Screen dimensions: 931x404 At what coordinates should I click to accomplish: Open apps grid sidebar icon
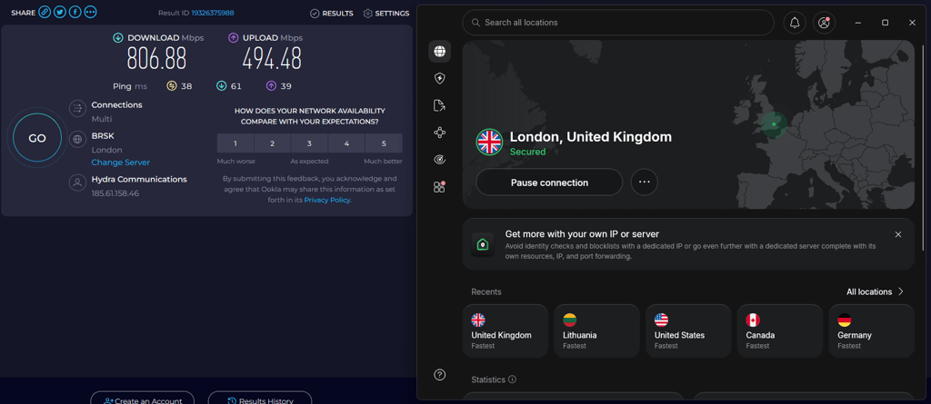(439, 187)
